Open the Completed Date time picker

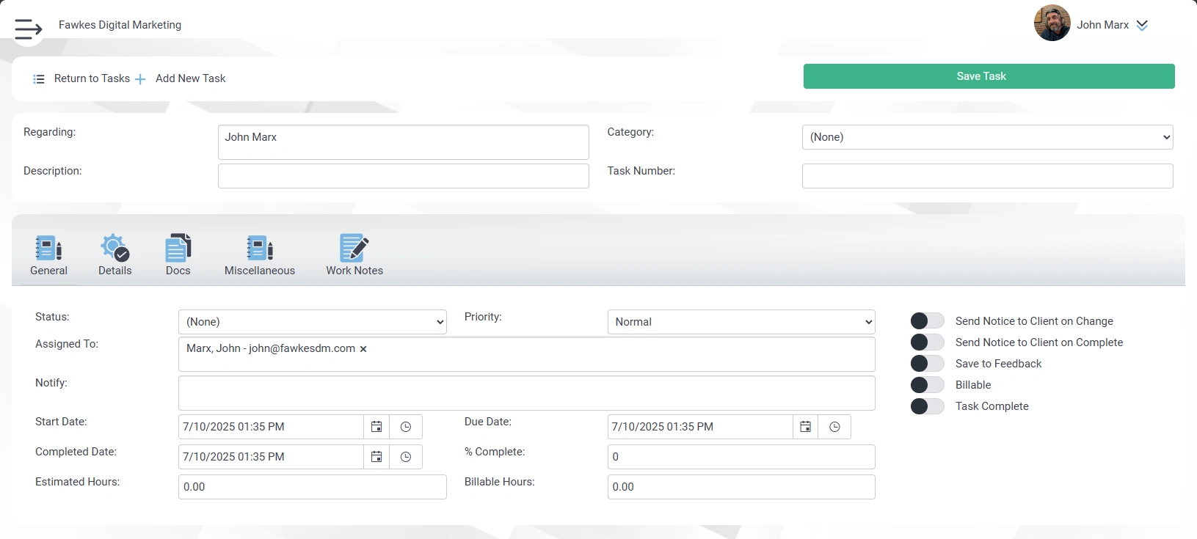pyautogui.click(x=406, y=457)
